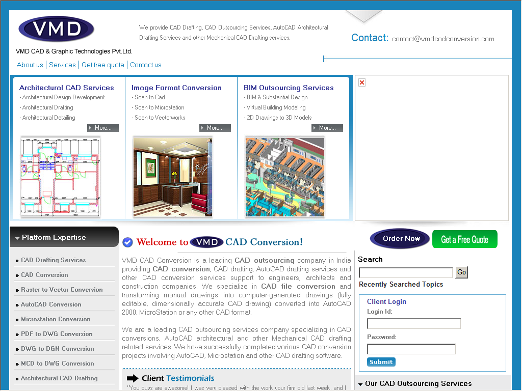Open PDF to DWG Conversion in sidebar
This screenshot has width=522, height=391.
tap(57, 334)
